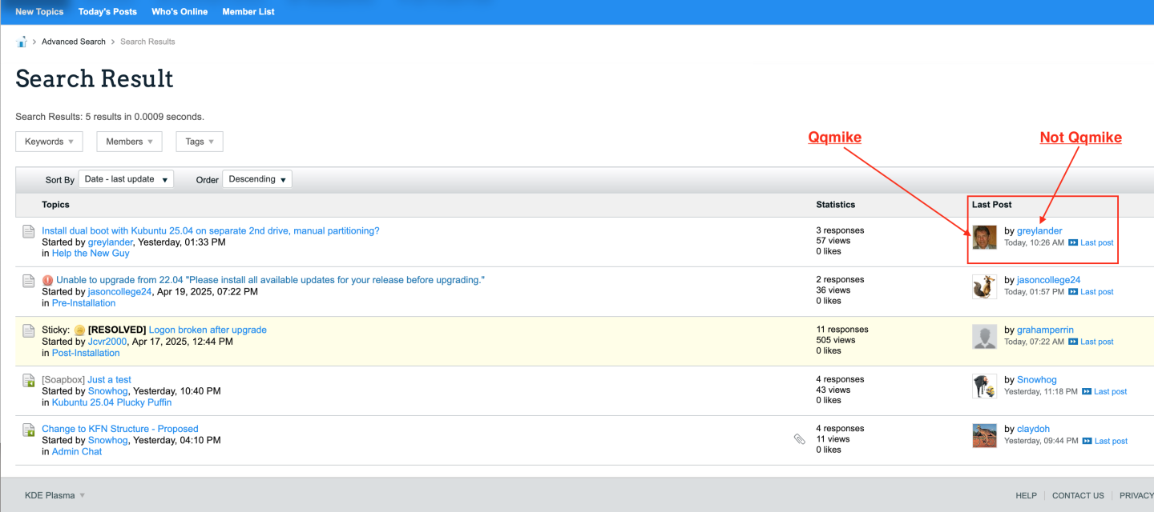This screenshot has width=1154, height=512.
Task: Click the smiley icon next to [RESOLVED]
Action: (79, 330)
